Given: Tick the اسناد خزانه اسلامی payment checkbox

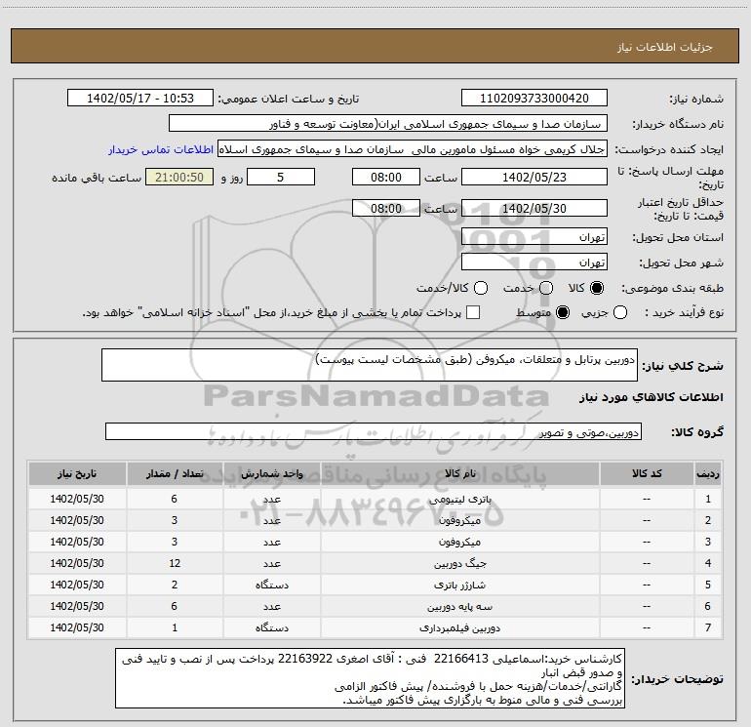Looking at the screenshot, I should 473,312.
